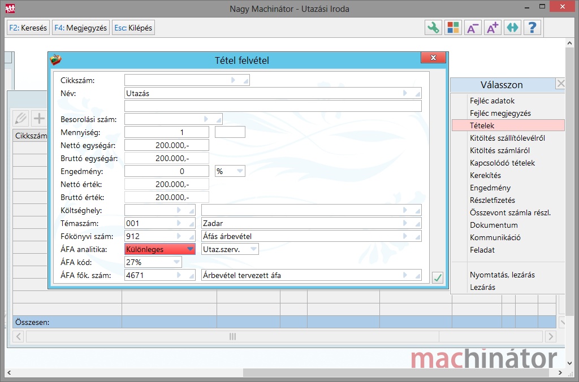Close the Tétel felvétel dialog

pyautogui.click(x=433, y=58)
